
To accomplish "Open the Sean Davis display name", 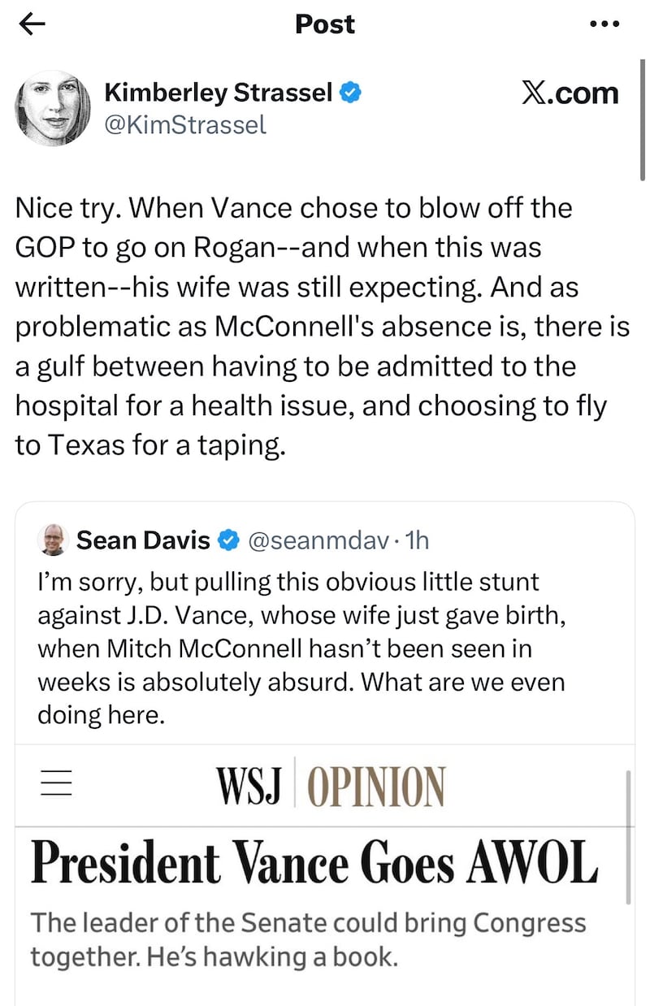I will 144,540.
